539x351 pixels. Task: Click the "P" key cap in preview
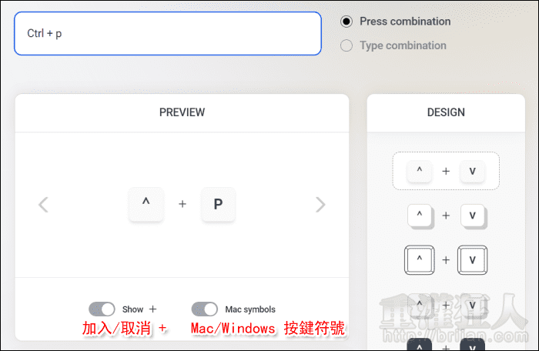pyautogui.click(x=218, y=204)
